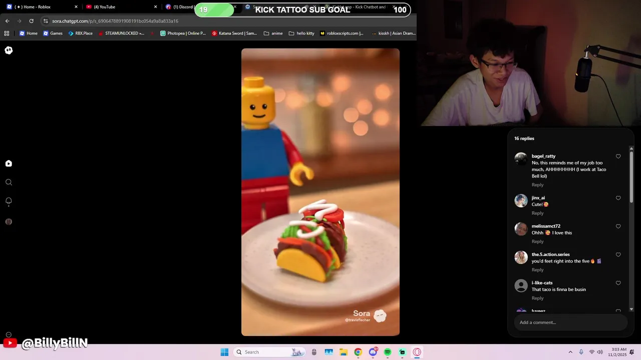Reload the Sora page
This screenshot has width=641, height=360.
pyautogui.click(x=31, y=21)
